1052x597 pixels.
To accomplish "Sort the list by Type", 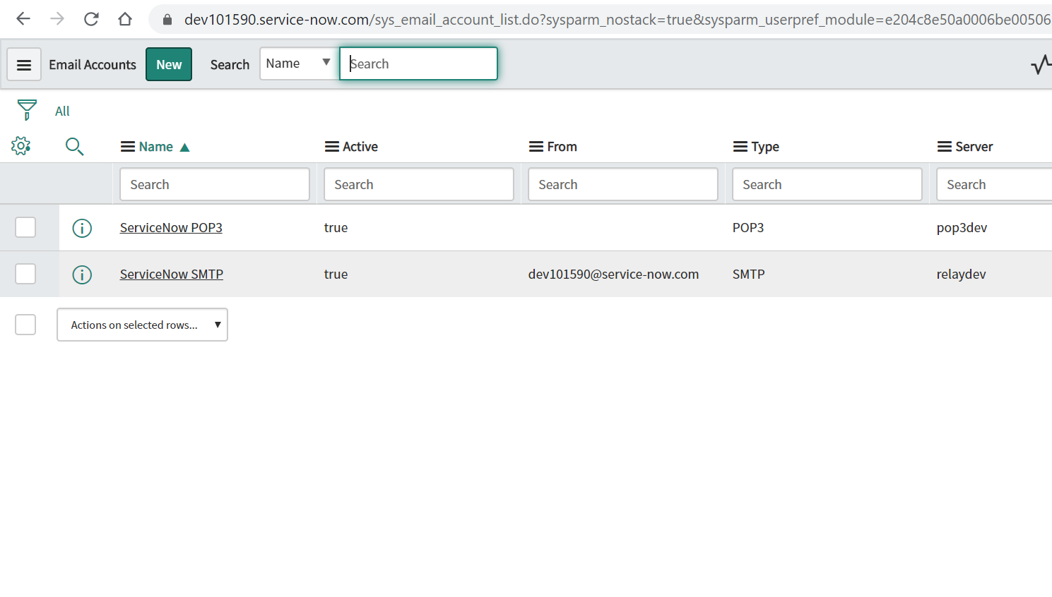I will coord(765,147).
